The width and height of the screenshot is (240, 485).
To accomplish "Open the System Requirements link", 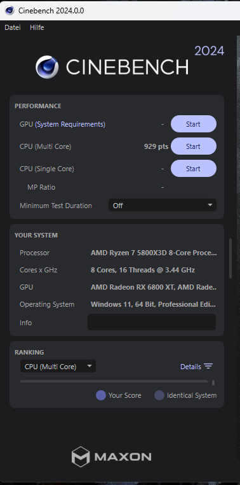I will pyautogui.click(x=70, y=124).
